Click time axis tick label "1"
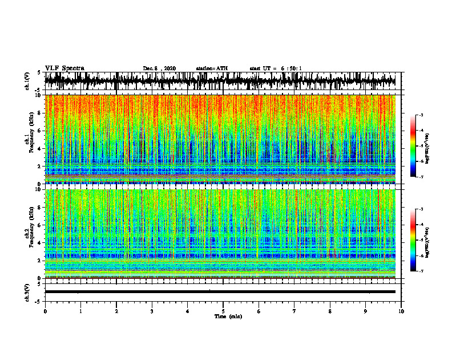452x349 pixels. click(x=80, y=311)
